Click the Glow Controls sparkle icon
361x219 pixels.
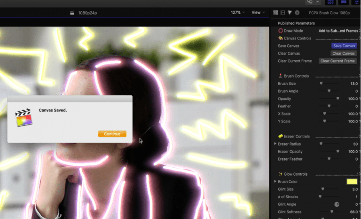click(x=281, y=174)
